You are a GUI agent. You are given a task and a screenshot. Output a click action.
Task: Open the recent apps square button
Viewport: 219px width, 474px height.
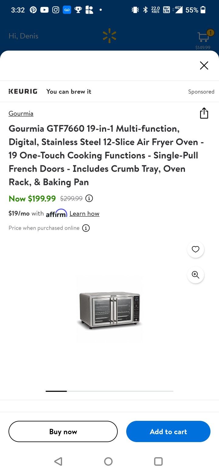(x=158, y=461)
